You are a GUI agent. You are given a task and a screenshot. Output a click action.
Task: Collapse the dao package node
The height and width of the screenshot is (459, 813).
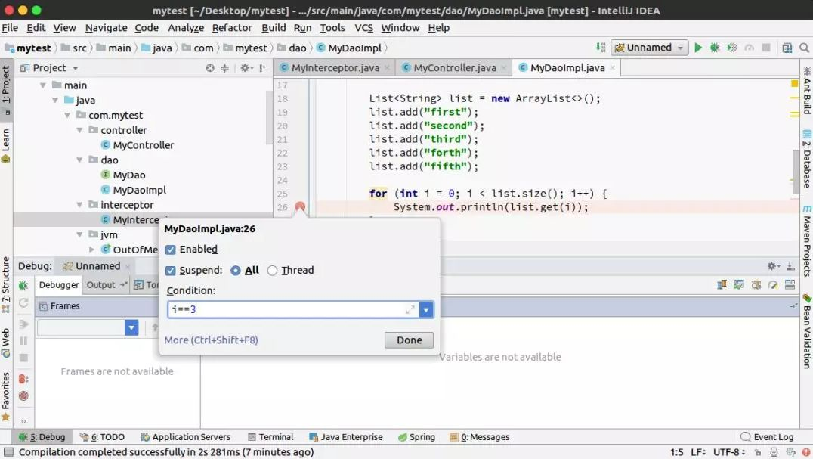79,160
